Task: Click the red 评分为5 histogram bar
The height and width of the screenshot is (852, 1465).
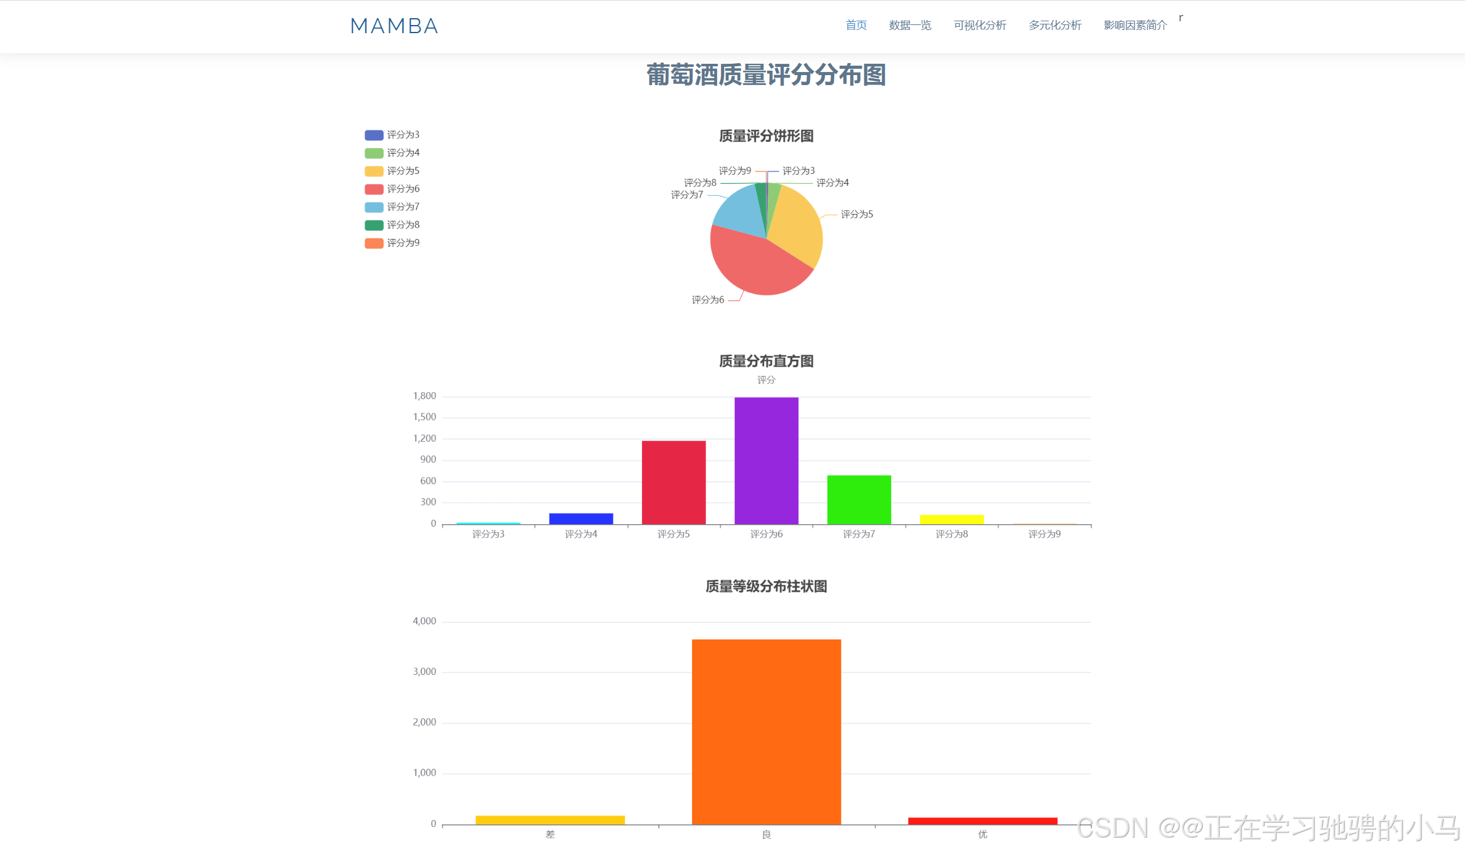Action: [673, 482]
